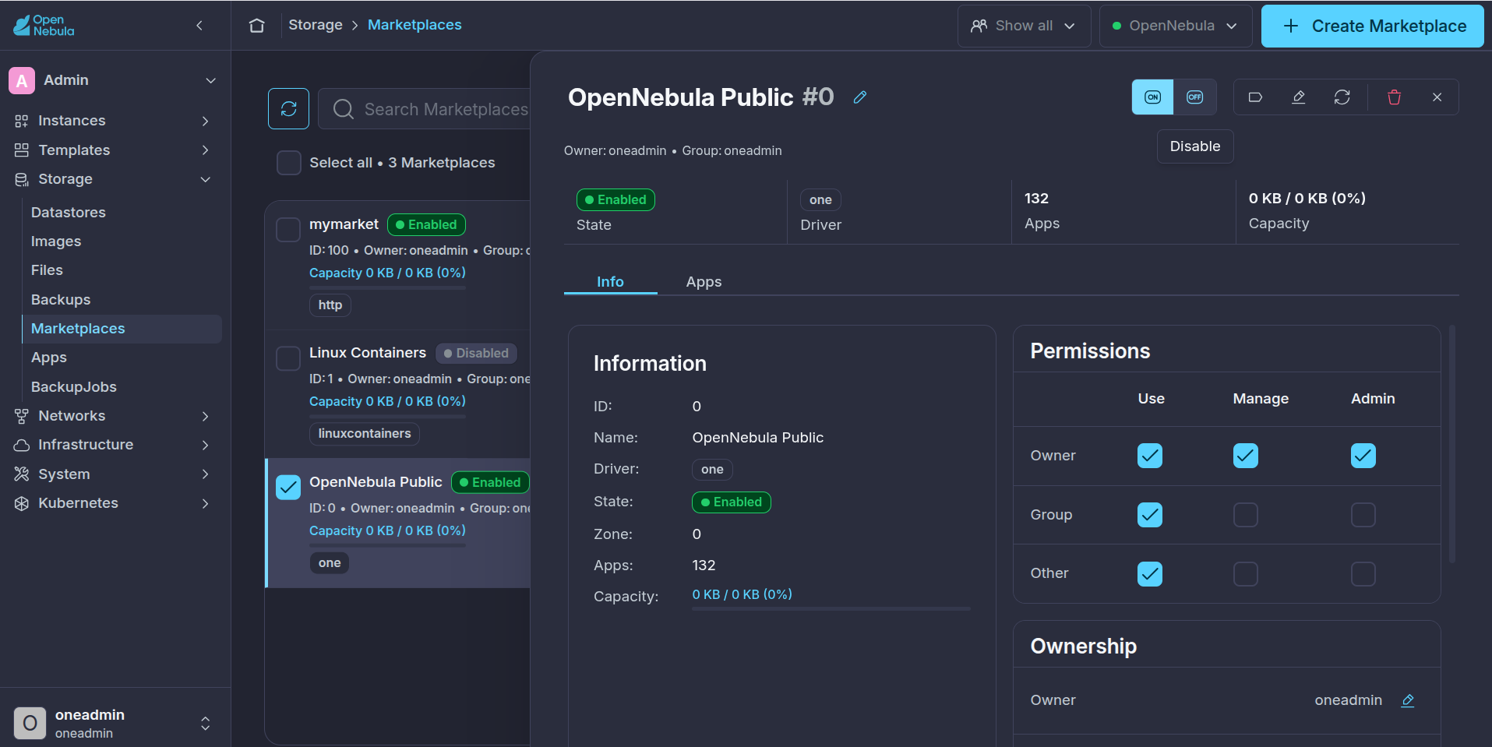This screenshot has height=747, width=1492.
Task: Open BackupJobs in sidebar
Action: (74, 387)
